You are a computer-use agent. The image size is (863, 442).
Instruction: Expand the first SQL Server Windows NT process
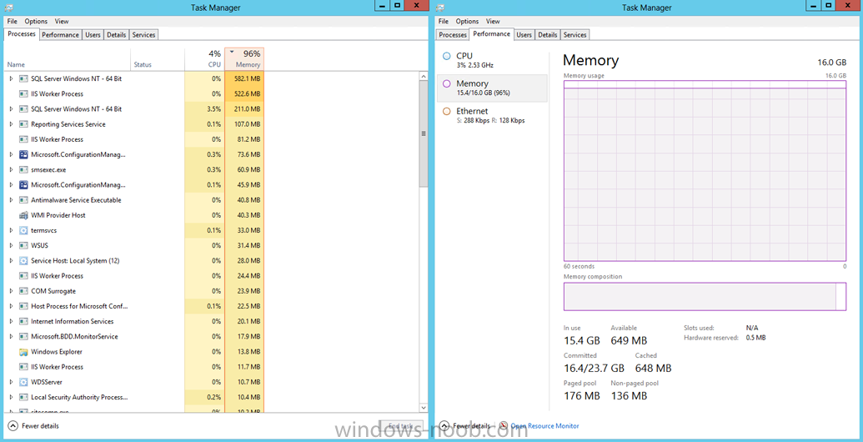11,78
